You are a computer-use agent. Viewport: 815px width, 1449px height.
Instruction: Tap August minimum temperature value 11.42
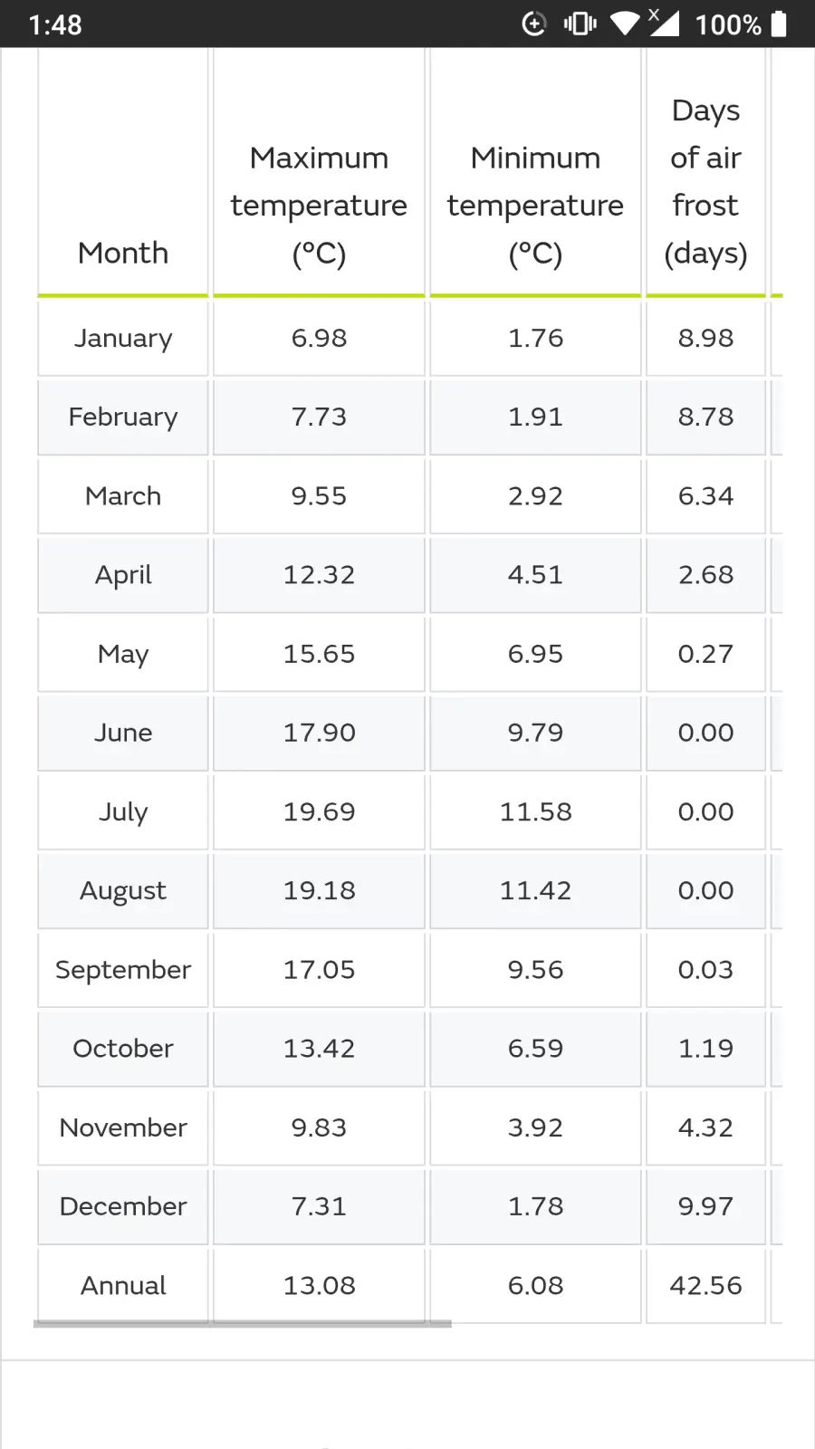pos(535,890)
